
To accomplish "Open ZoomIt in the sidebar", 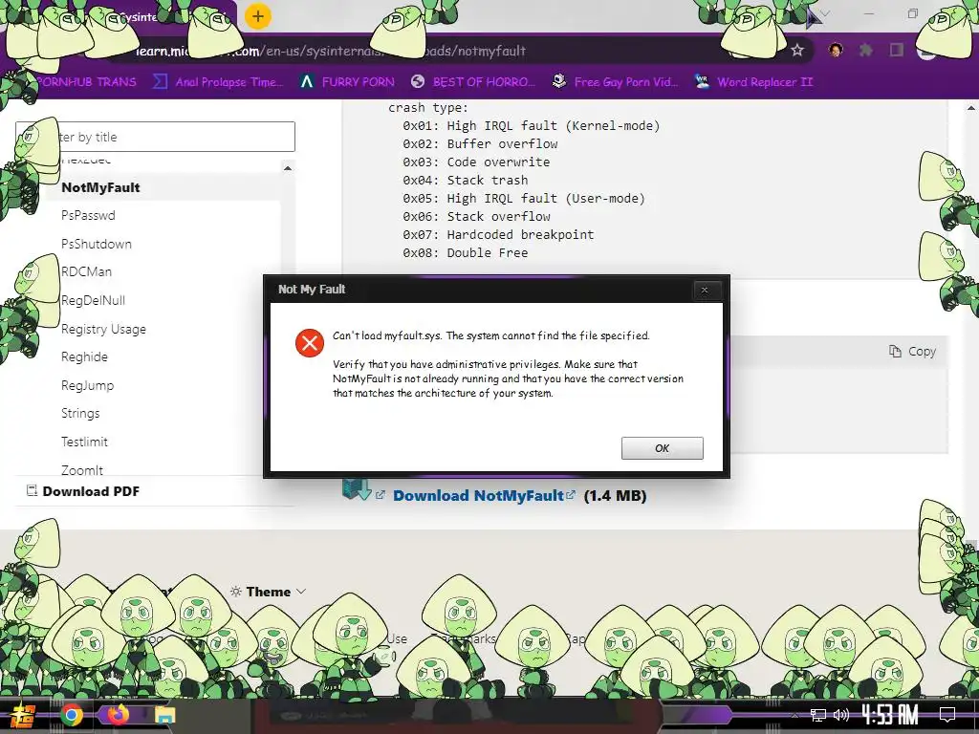I will click(x=82, y=470).
